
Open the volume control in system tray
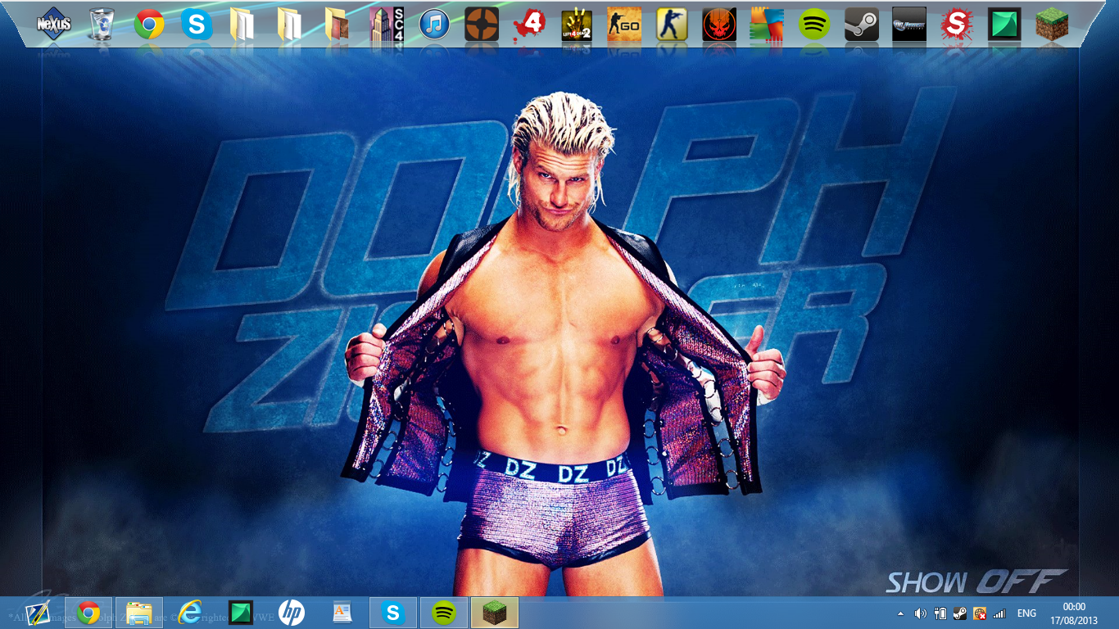click(x=921, y=613)
